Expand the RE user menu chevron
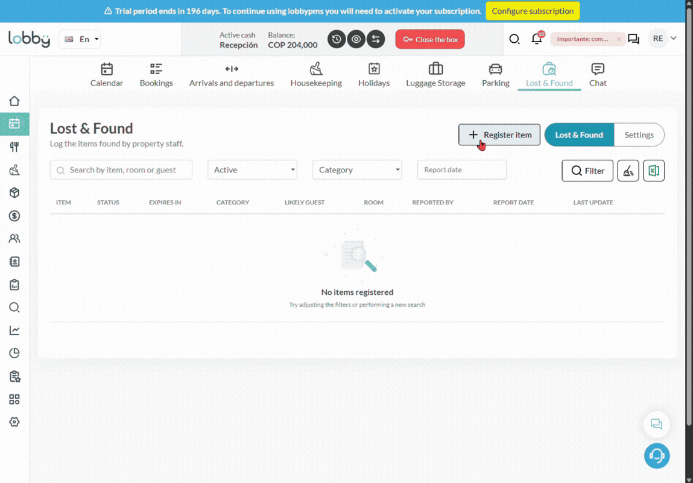The width and height of the screenshot is (693, 483). pyautogui.click(x=674, y=39)
